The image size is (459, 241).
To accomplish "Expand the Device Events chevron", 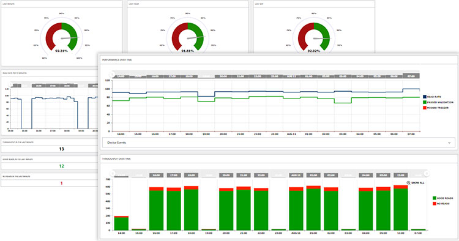I will [x=449, y=143].
